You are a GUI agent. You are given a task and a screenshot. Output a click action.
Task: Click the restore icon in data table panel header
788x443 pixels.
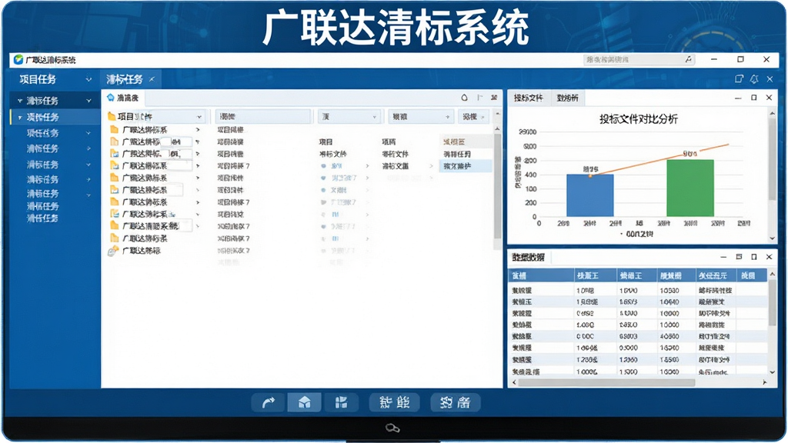click(x=739, y=257)
